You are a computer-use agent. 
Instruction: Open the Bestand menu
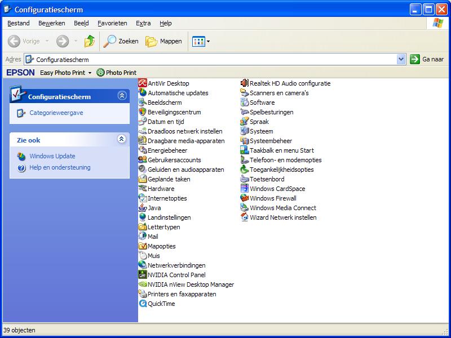point(19,23)
